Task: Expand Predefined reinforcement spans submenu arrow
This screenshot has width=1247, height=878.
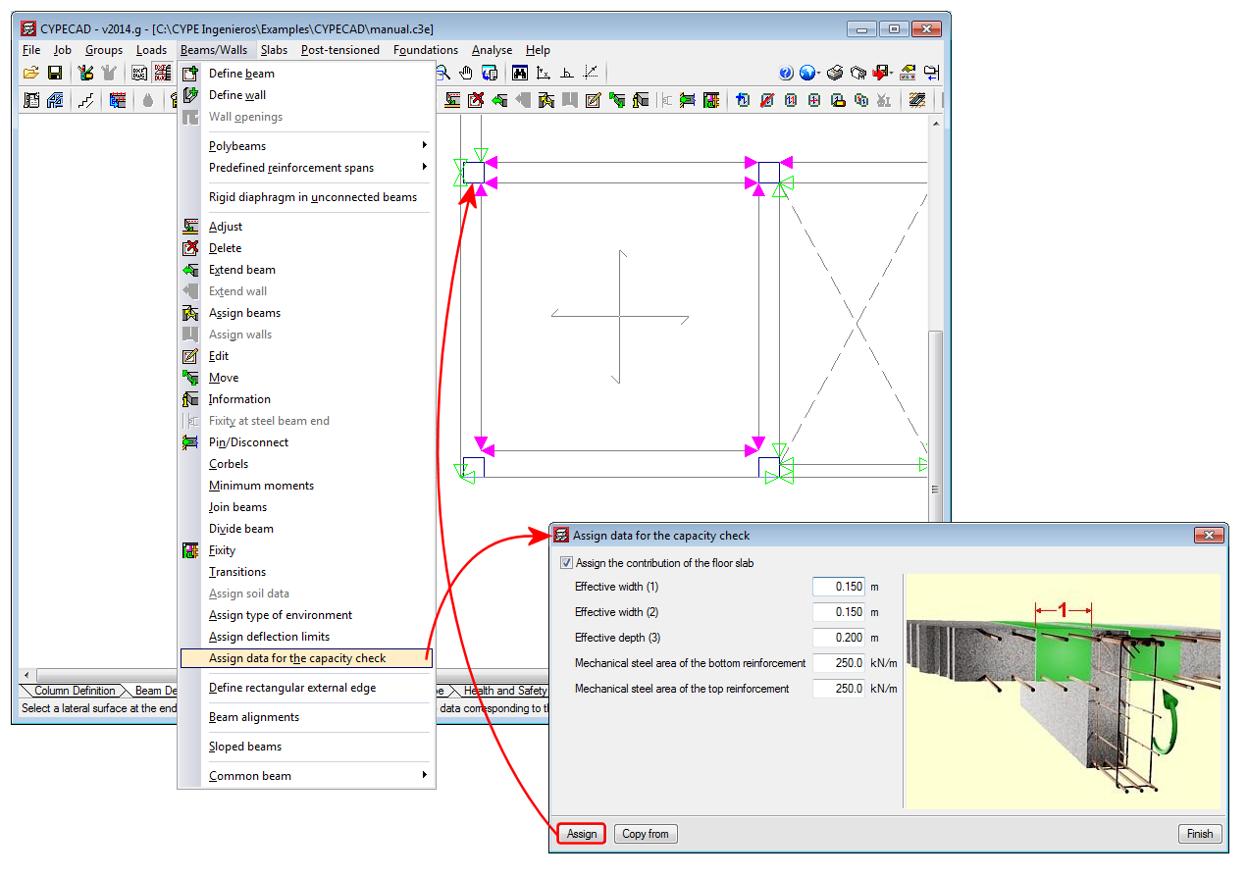Action: pyautogui.click(x=425, y=168)
